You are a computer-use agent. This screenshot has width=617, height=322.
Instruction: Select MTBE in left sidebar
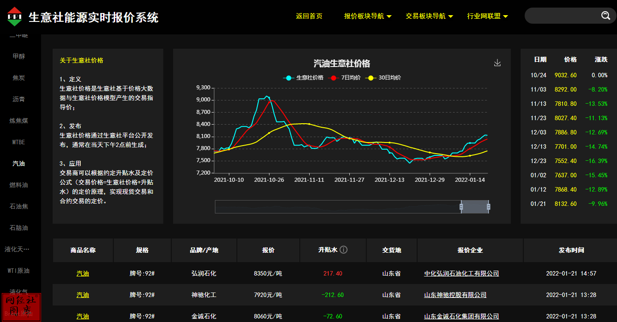(x=19, y=142)
